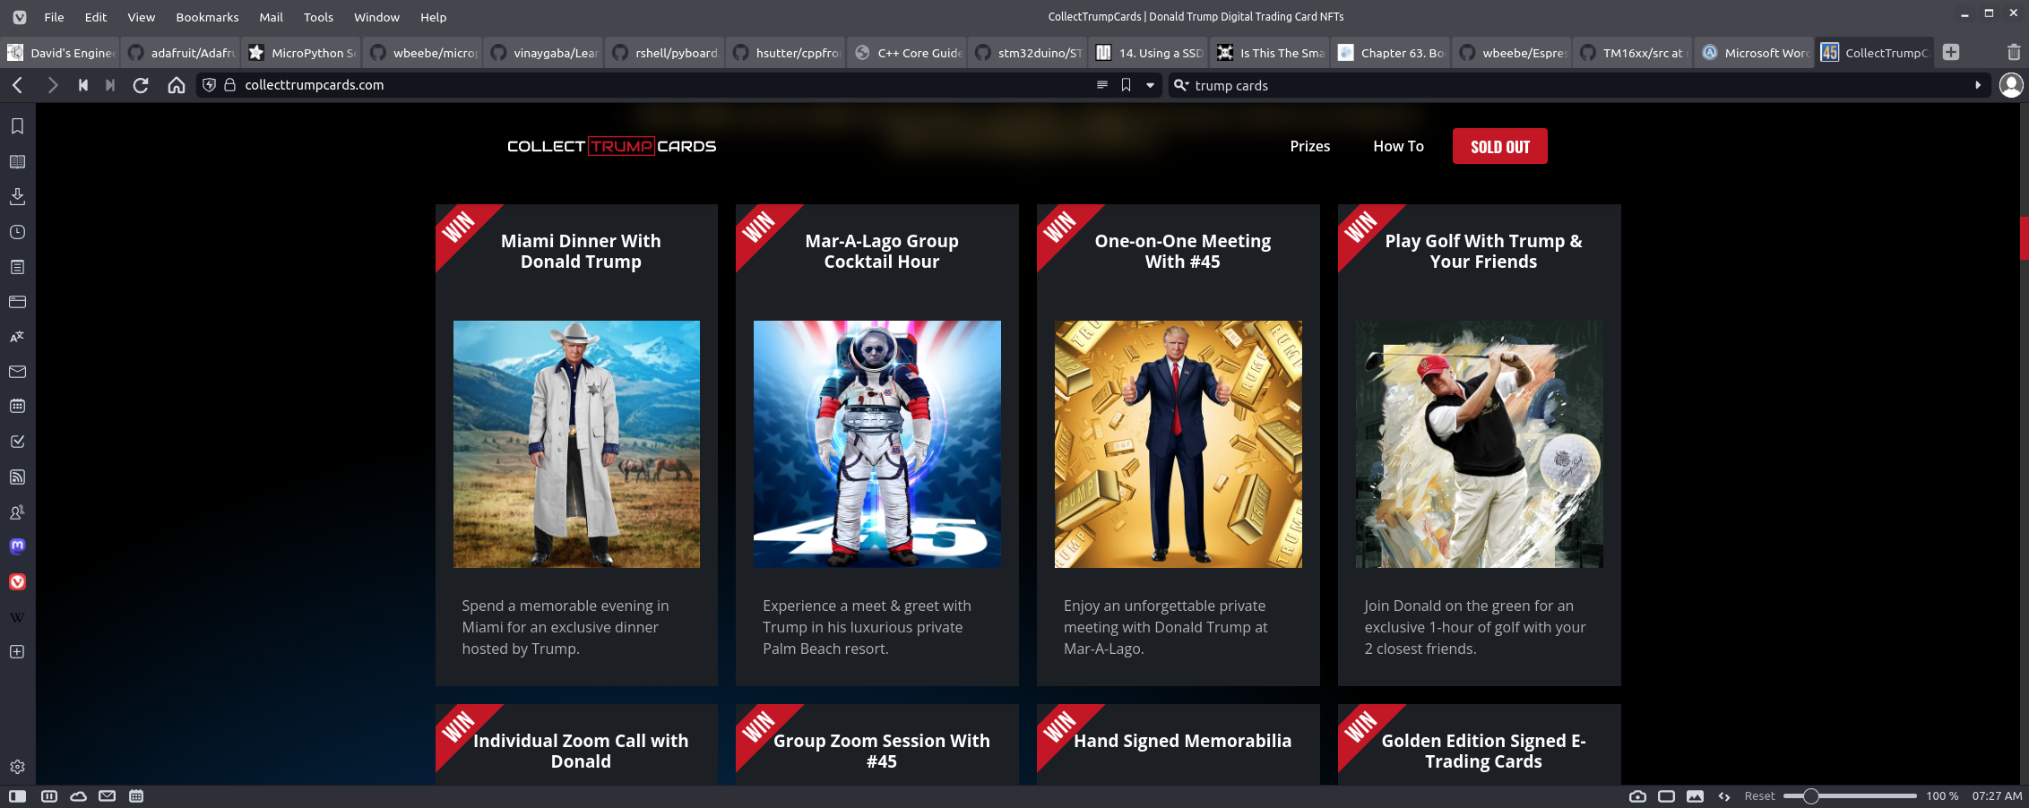Screen dimensions: 2029x808
Task: Open the Wikipedia web panel
Action: [17, 617]
